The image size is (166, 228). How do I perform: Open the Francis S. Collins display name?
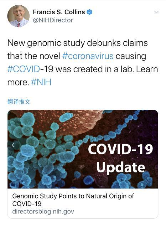click(x=59, y=12)
